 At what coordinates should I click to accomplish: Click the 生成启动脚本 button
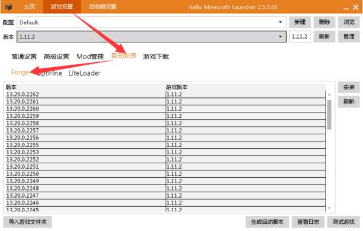point(267,222)
